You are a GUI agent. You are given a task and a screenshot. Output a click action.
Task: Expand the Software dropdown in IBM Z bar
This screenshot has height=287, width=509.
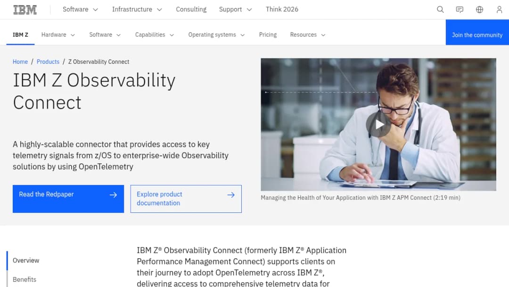(x=105, y=35)
